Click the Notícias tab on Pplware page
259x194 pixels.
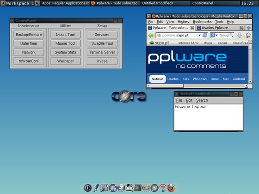(x=157, y=79)
